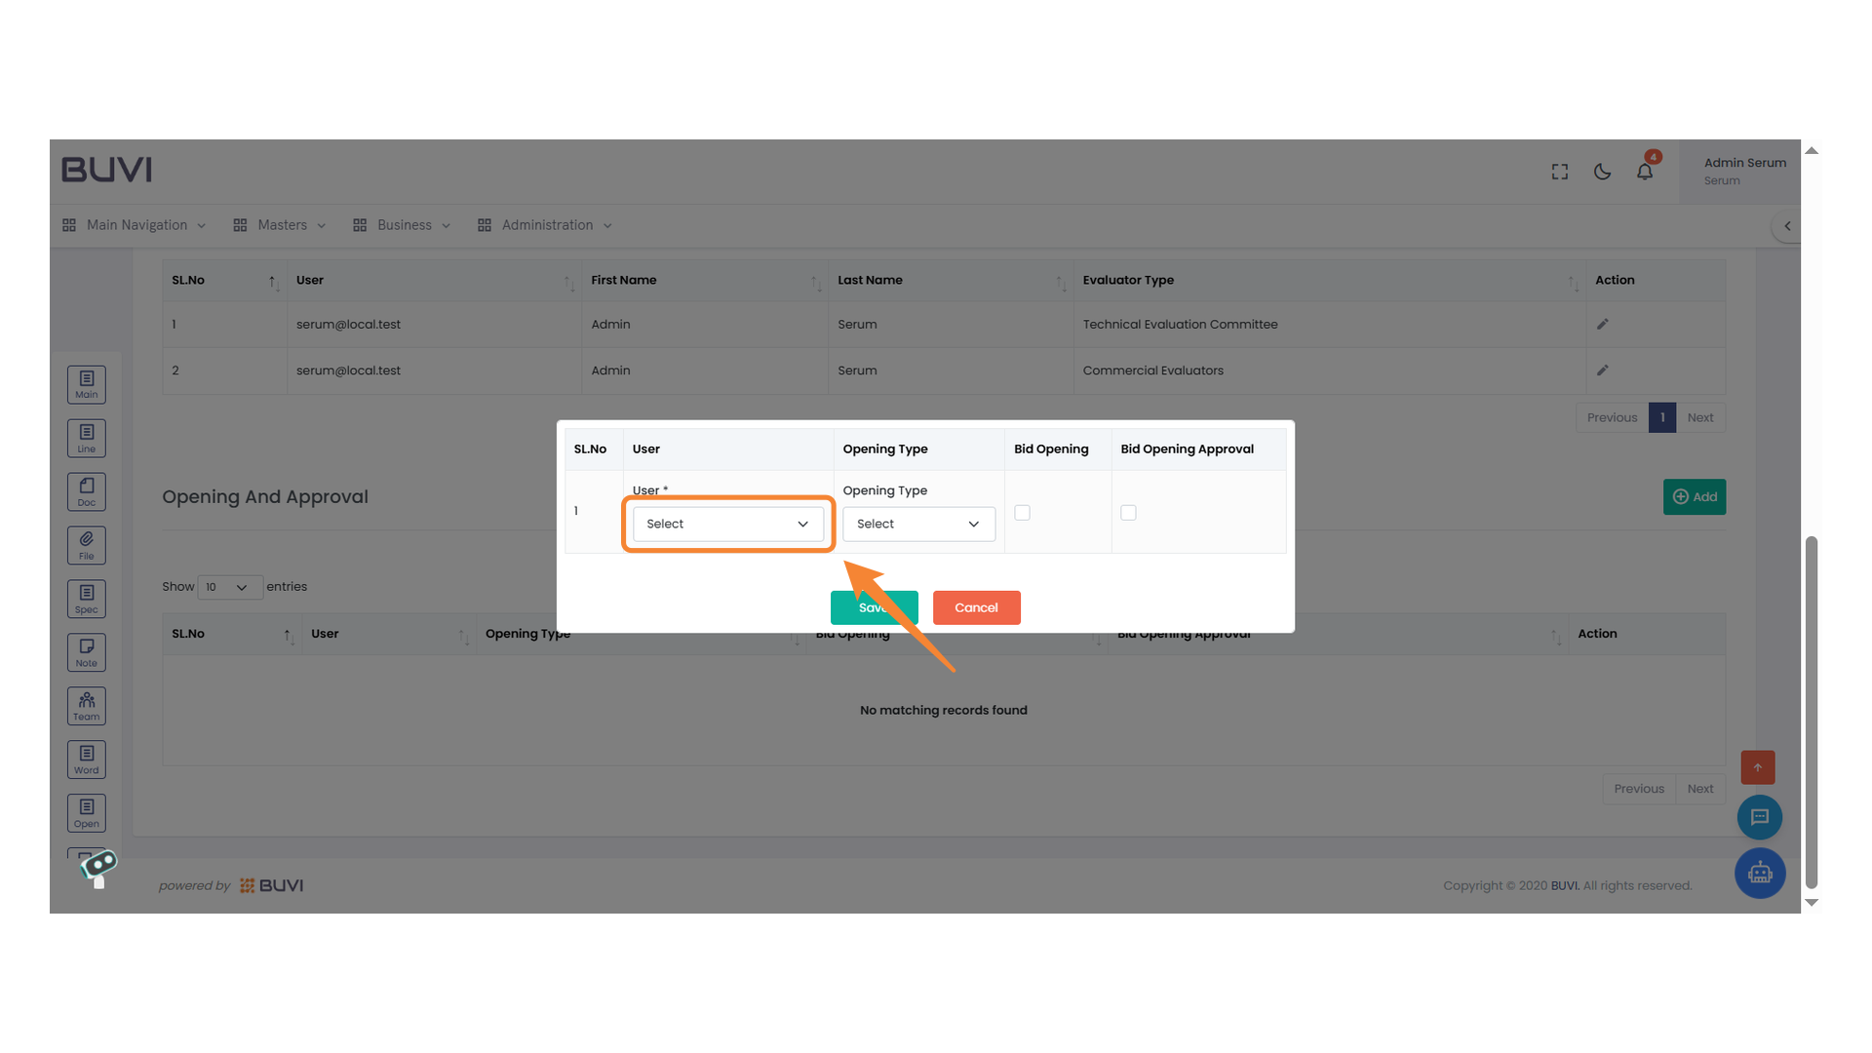Enter fullscreen using the expand icon
The height and width of the screenshot is (1053, 1872).
pos(1559,171)
